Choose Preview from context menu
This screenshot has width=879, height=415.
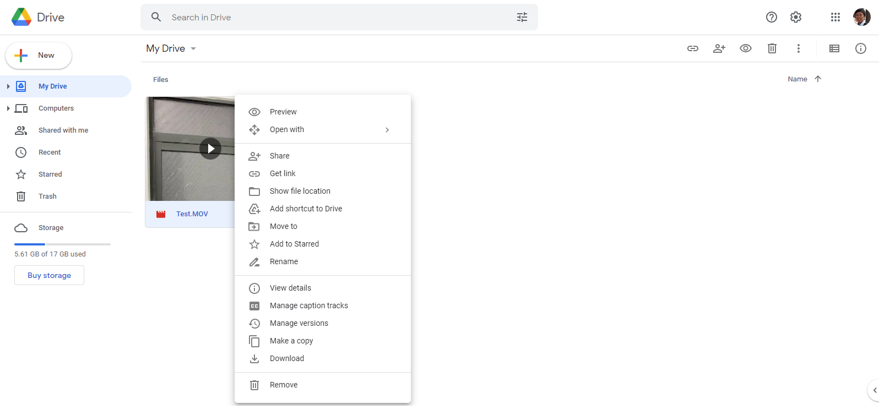pos(323,112)
